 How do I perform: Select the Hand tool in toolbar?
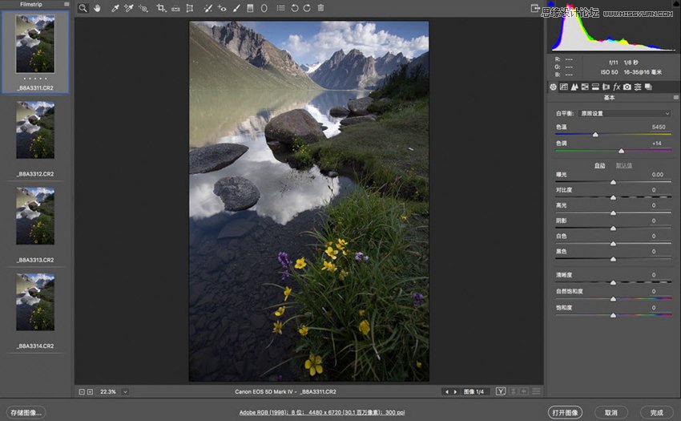(98, 8)
